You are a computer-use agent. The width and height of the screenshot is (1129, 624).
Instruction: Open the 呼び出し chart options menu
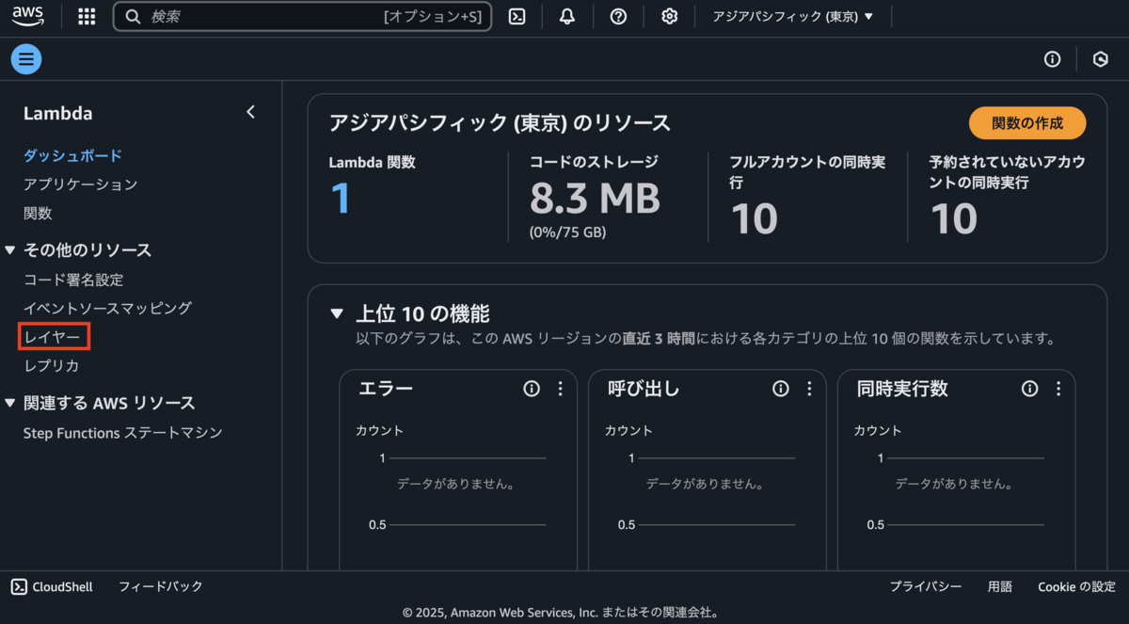[809, 389]
